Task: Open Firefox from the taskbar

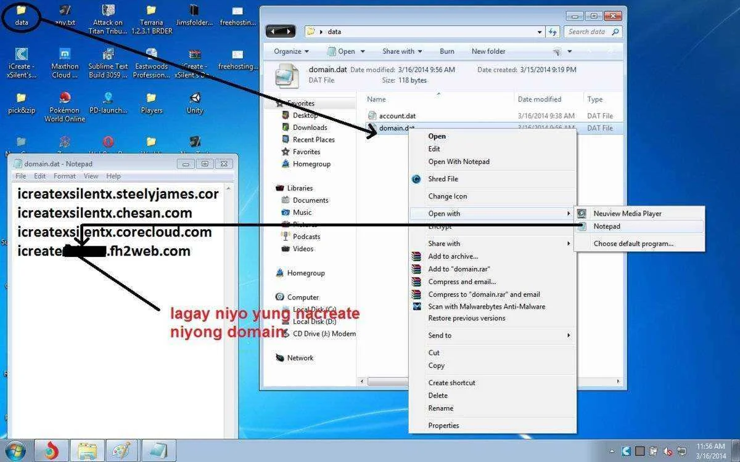Action: point(51,451)
